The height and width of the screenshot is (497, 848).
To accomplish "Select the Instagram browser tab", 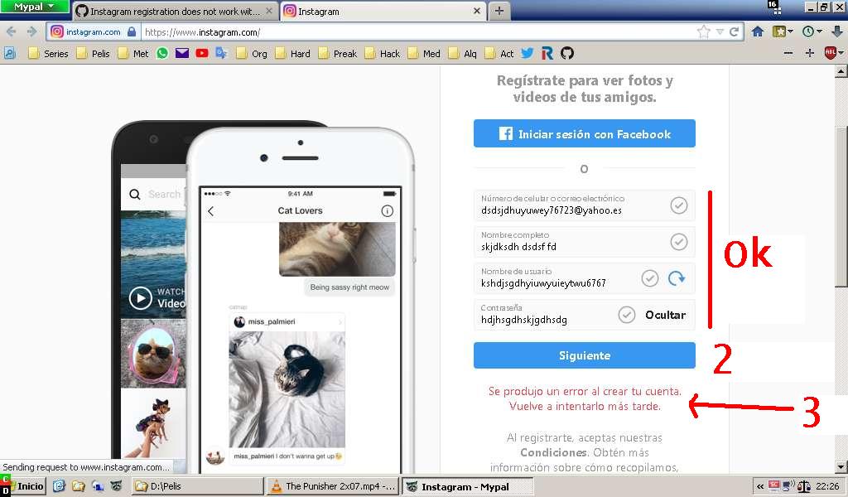I will (x=383, y=11).
